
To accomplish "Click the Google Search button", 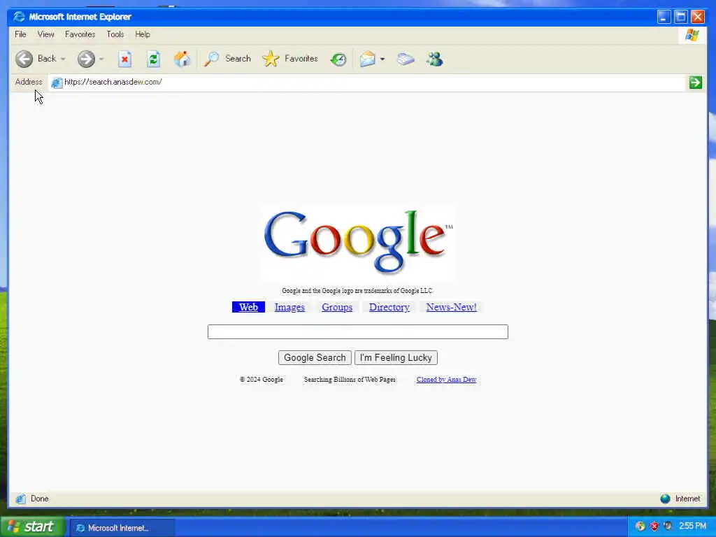I will click(x=315, y=357).
